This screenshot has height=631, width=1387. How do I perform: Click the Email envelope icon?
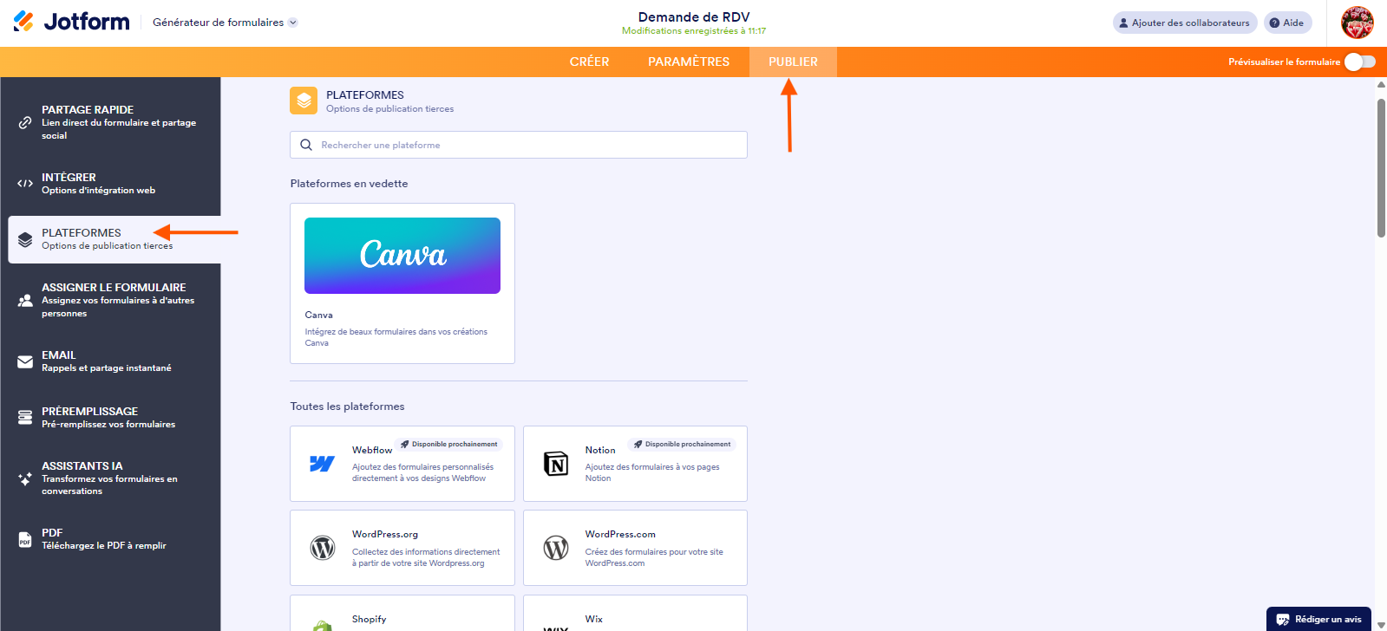pyautogui.click(x=25, y=361)
